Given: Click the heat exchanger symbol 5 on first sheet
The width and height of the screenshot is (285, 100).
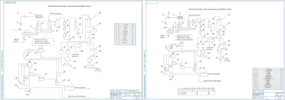Looking at the screenshot, I should [x=38, y=16].
